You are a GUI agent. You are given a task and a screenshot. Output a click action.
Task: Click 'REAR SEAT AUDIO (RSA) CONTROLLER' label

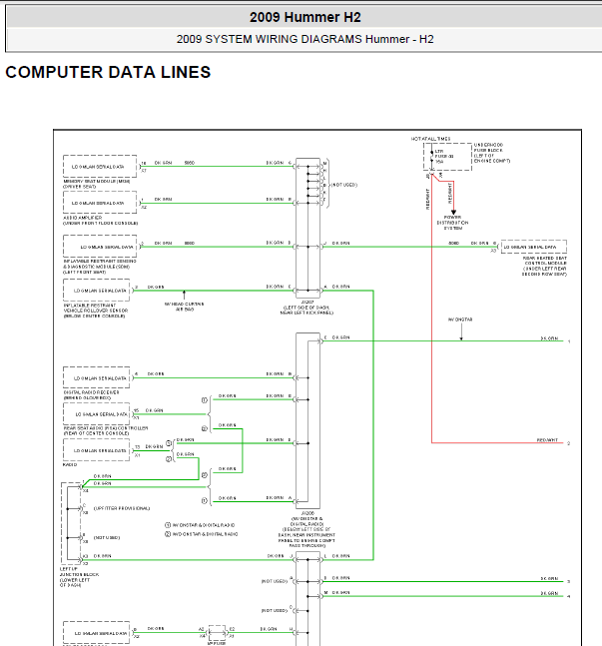106,428
